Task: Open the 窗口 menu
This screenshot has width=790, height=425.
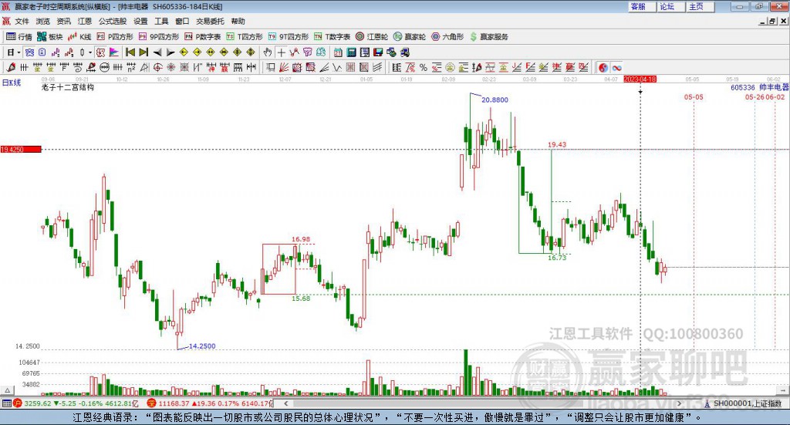Action: click(x=182, y=21)
